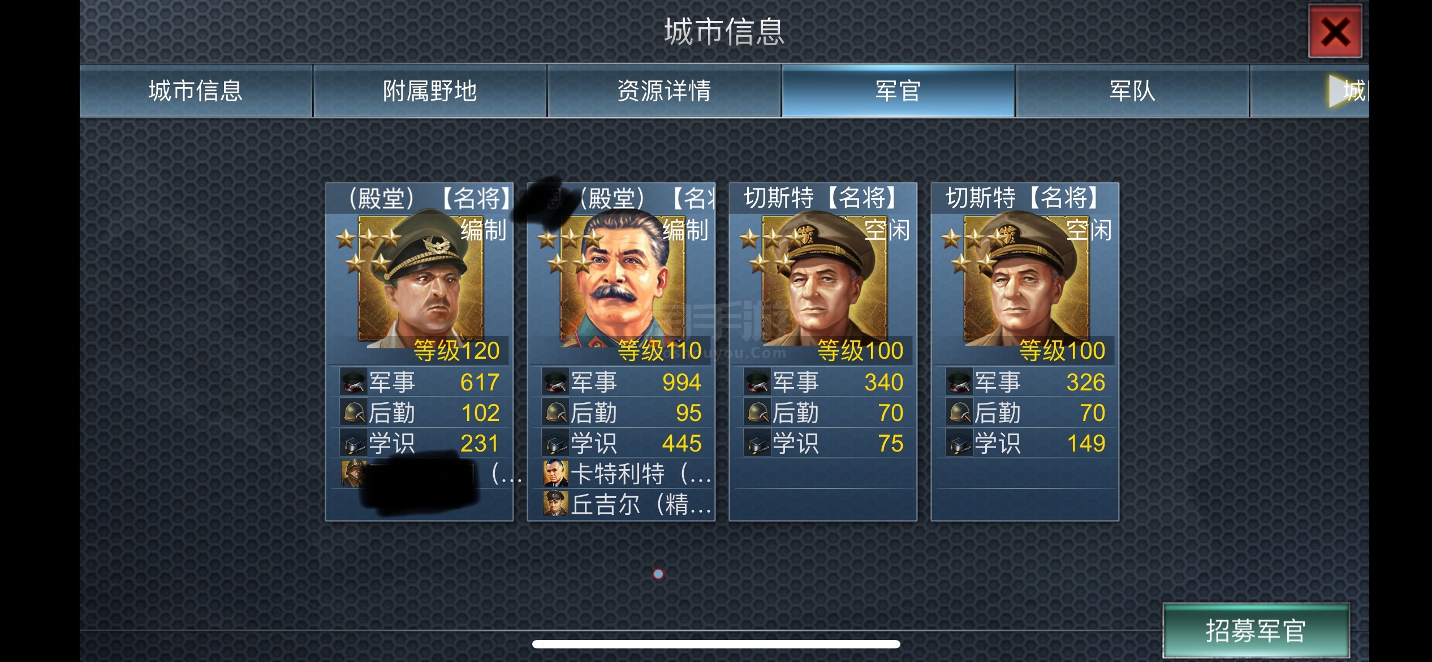Click the 学识 graduation cap icon showing 75
The width and height of the screenshot is (1432, 662).
[757, 443]
